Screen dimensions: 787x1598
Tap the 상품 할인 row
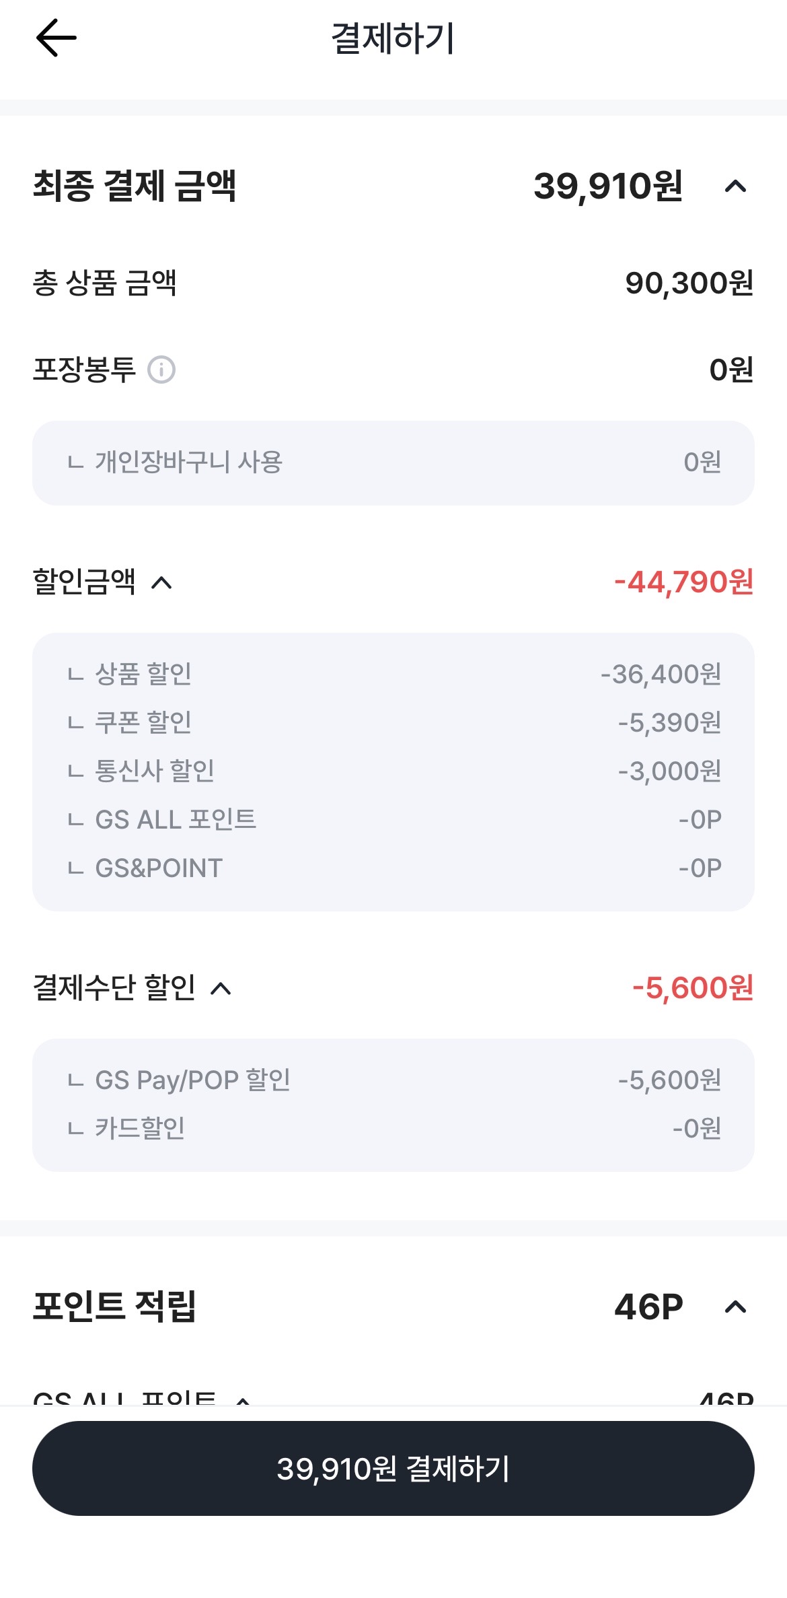pos(394,674)
